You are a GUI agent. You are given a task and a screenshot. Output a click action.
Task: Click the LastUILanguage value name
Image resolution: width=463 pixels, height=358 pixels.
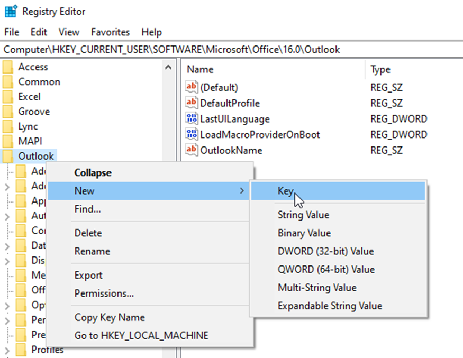click(x=235, y=119)
